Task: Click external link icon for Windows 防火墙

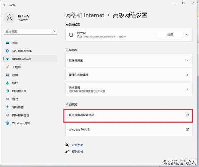Action: click(187, 130)
